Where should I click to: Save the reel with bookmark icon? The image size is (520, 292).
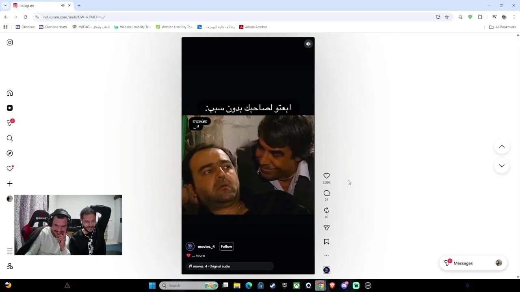point(327,242)
